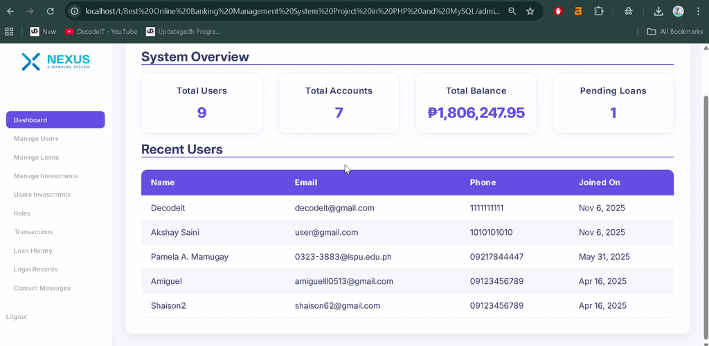Screen dimensions: 709x346
Task: Click the incognito icon in toolbar
Action: click(628, 11)
